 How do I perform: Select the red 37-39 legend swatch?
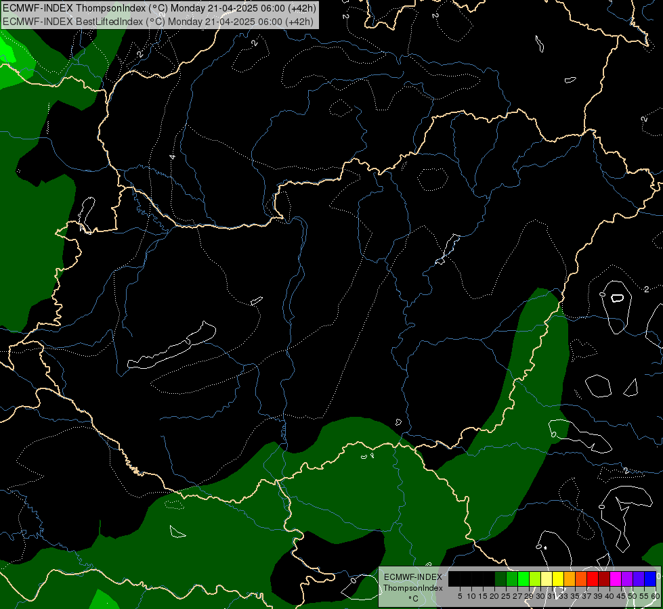pyautogui.click(x=593, y=579)
